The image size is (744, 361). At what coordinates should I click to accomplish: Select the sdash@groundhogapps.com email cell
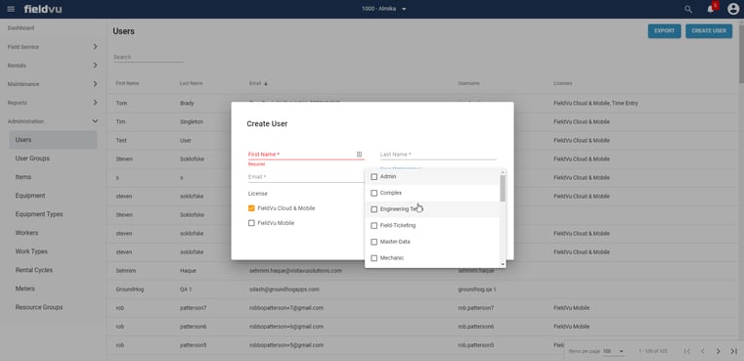284,289
